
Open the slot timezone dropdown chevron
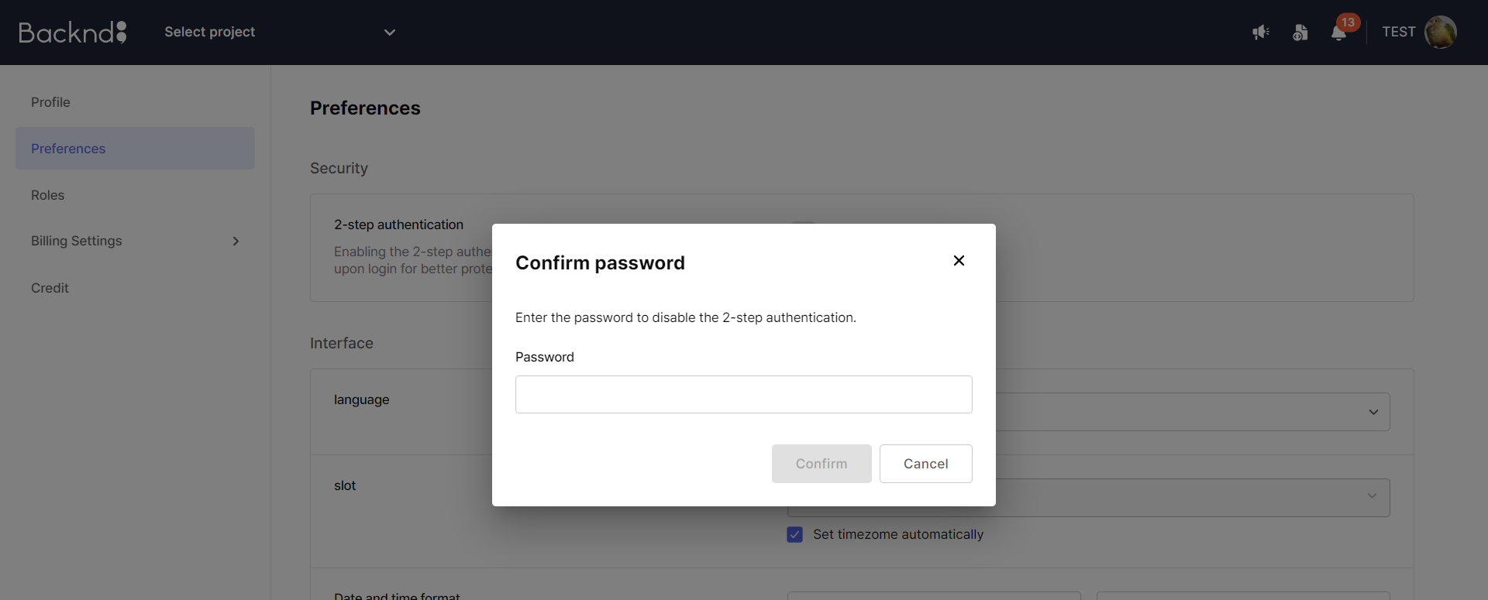click(x=1372, y=496)
